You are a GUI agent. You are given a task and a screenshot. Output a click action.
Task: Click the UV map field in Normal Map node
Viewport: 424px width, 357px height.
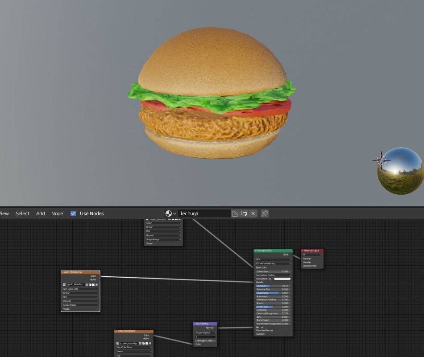[205, 337]
